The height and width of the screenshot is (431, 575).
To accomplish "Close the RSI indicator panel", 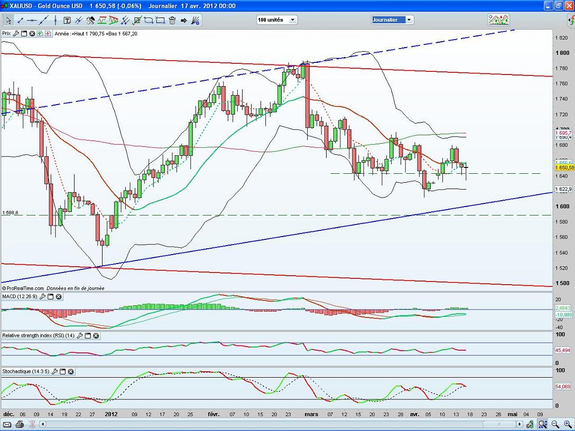I will (x=96, y=335).
